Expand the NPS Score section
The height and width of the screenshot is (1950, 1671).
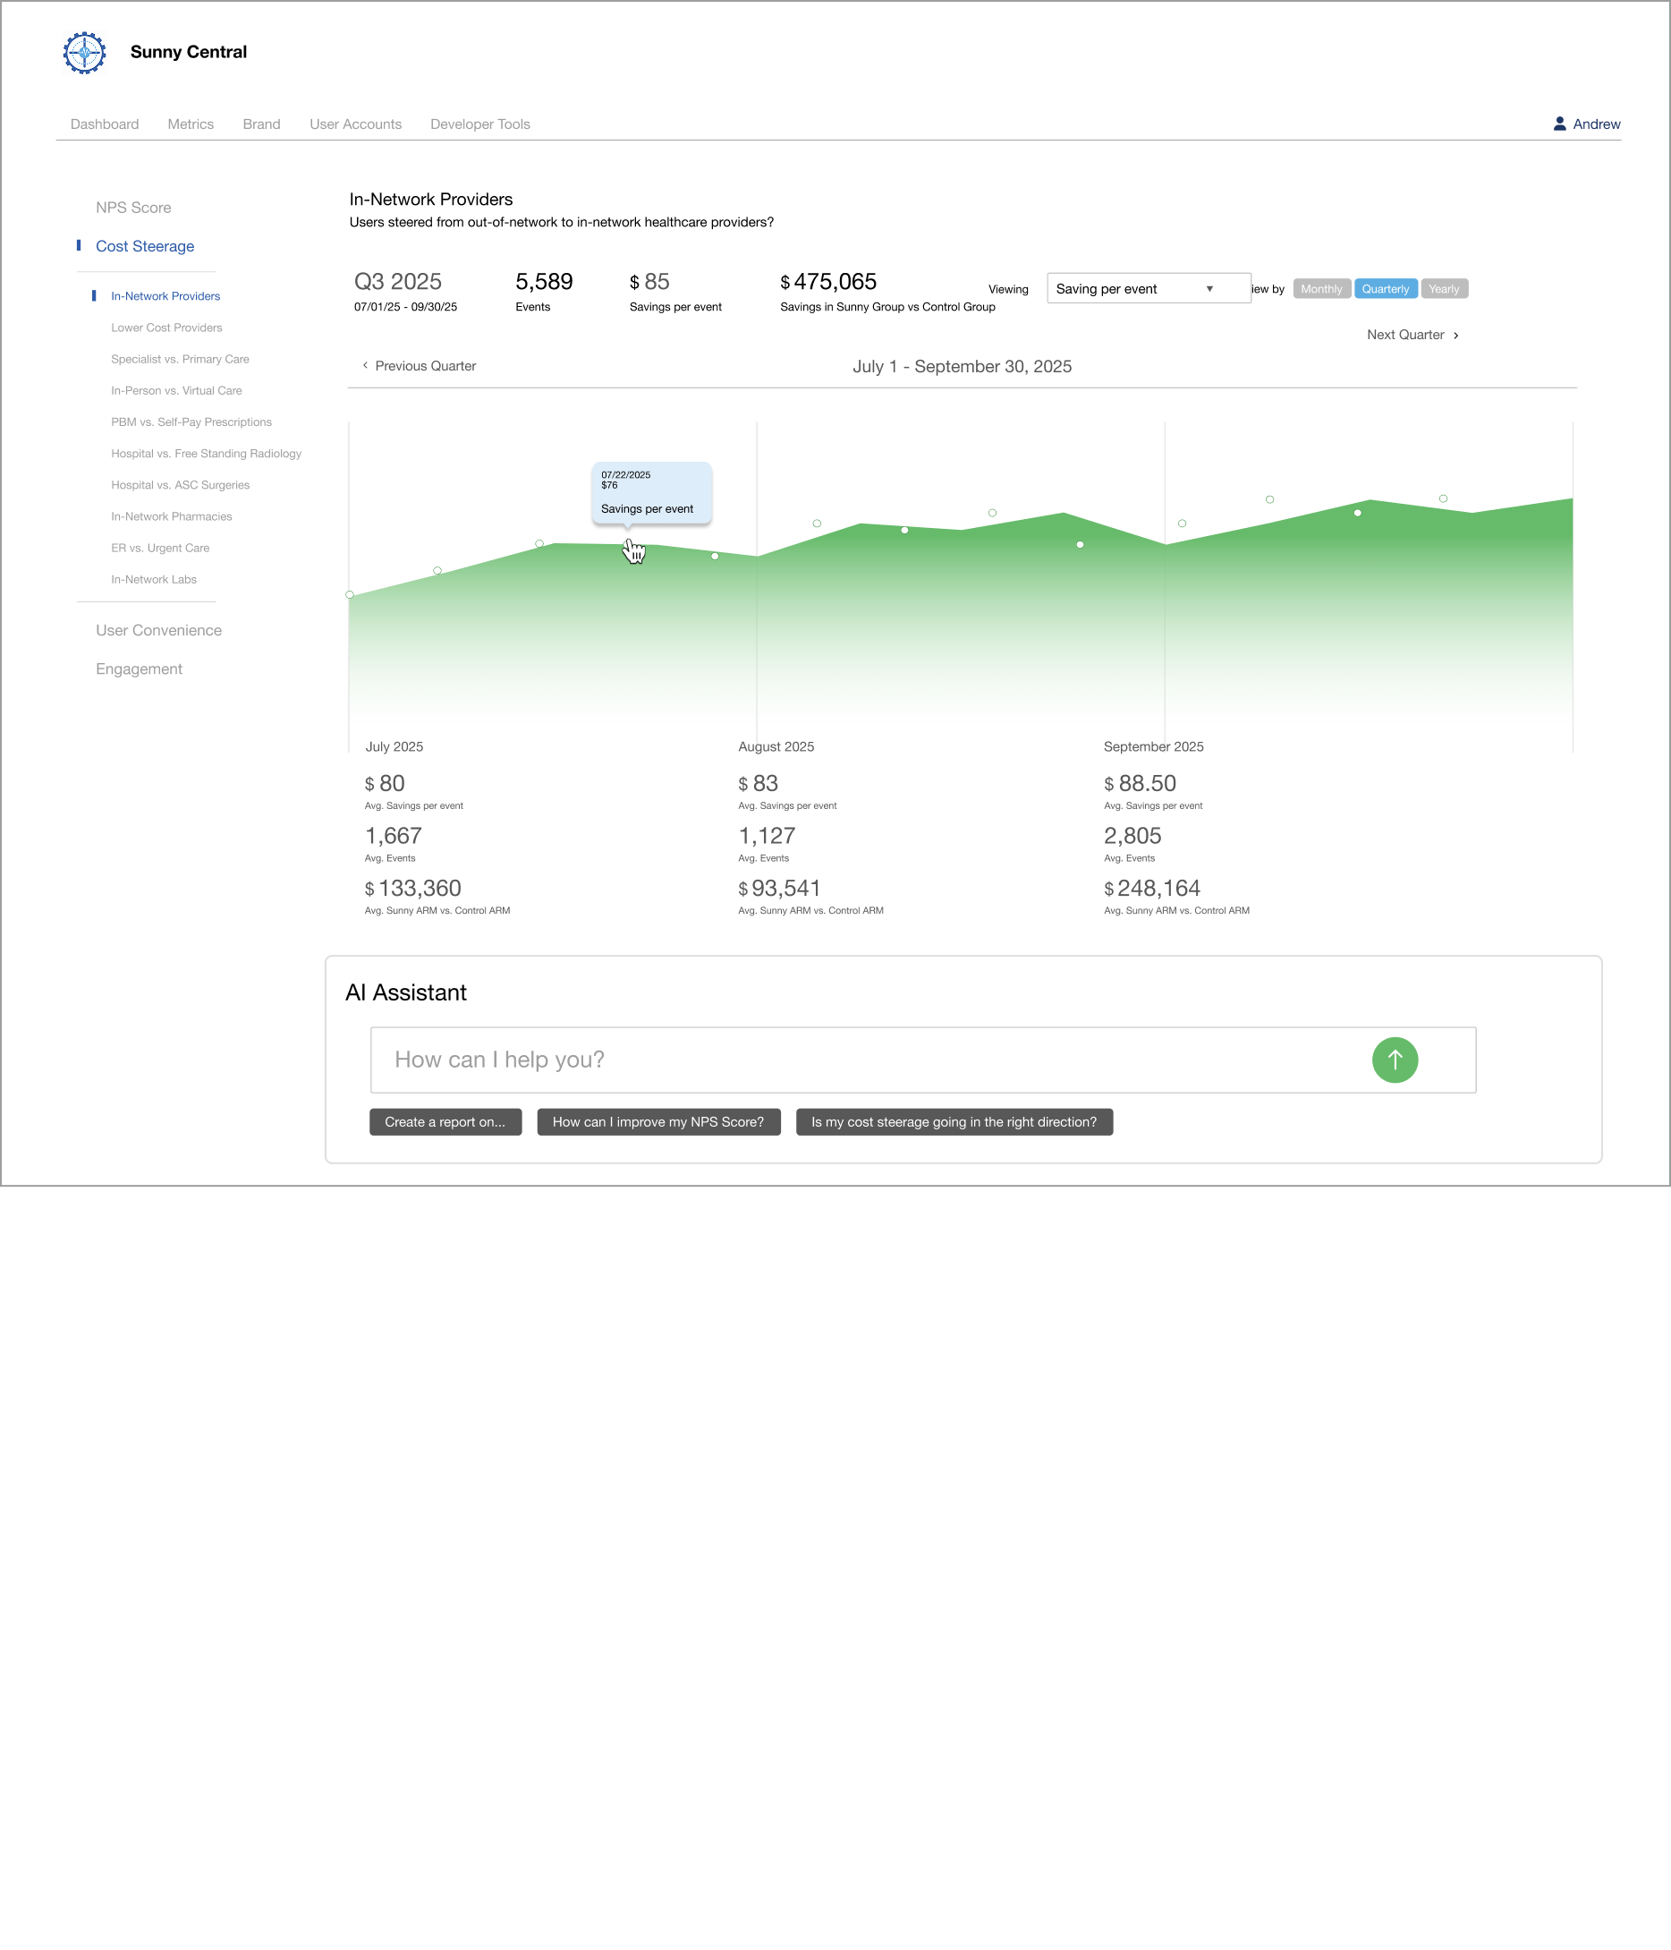point(132,208)
